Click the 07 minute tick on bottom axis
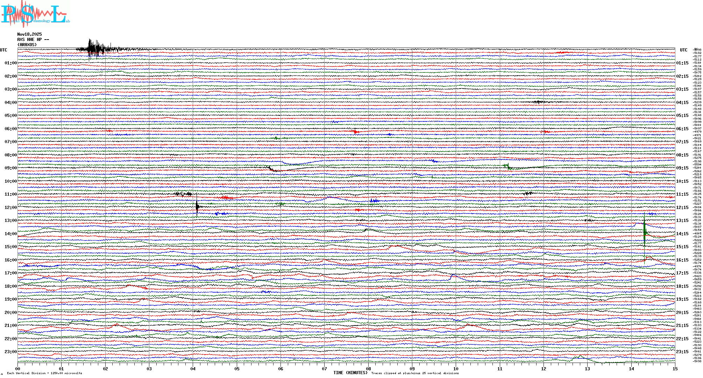Viewport: 703px width, 378px height. click(324, 369)
